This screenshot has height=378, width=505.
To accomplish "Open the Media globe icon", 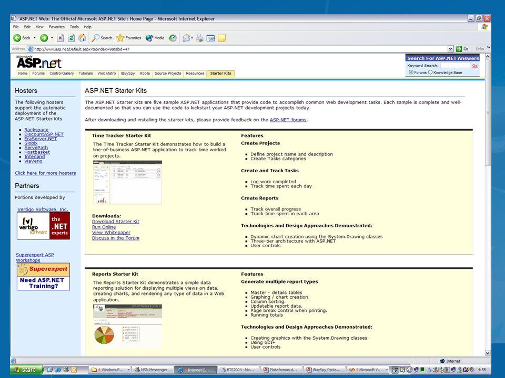I will pyautogui.click(x=149, y=38).
